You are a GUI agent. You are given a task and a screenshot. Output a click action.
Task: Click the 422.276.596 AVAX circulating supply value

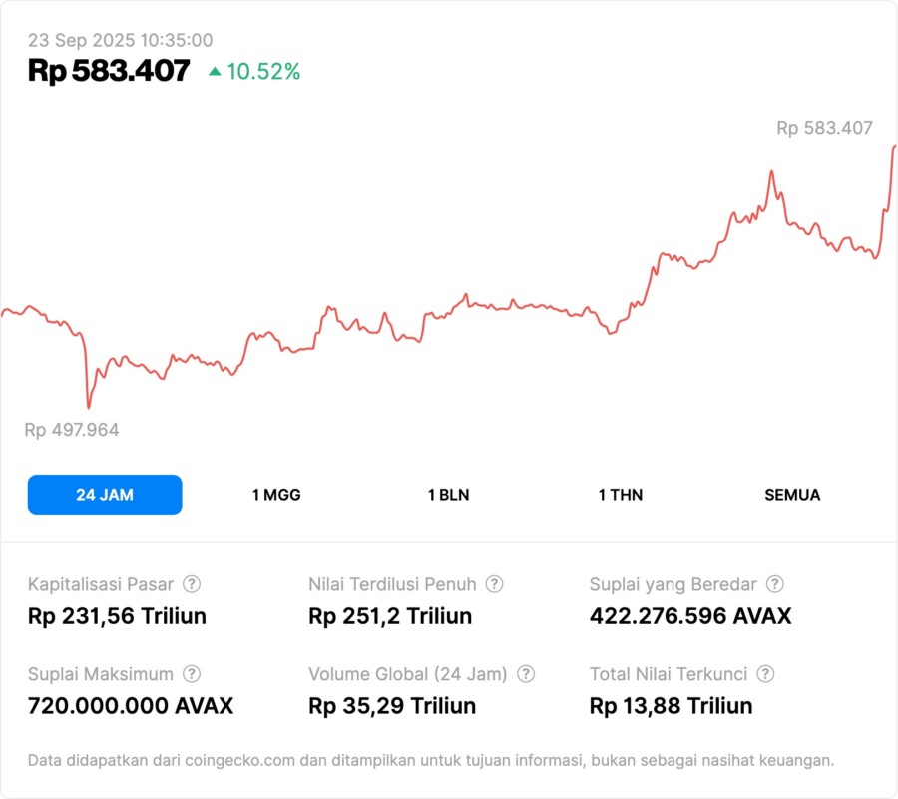coord(690,616)
